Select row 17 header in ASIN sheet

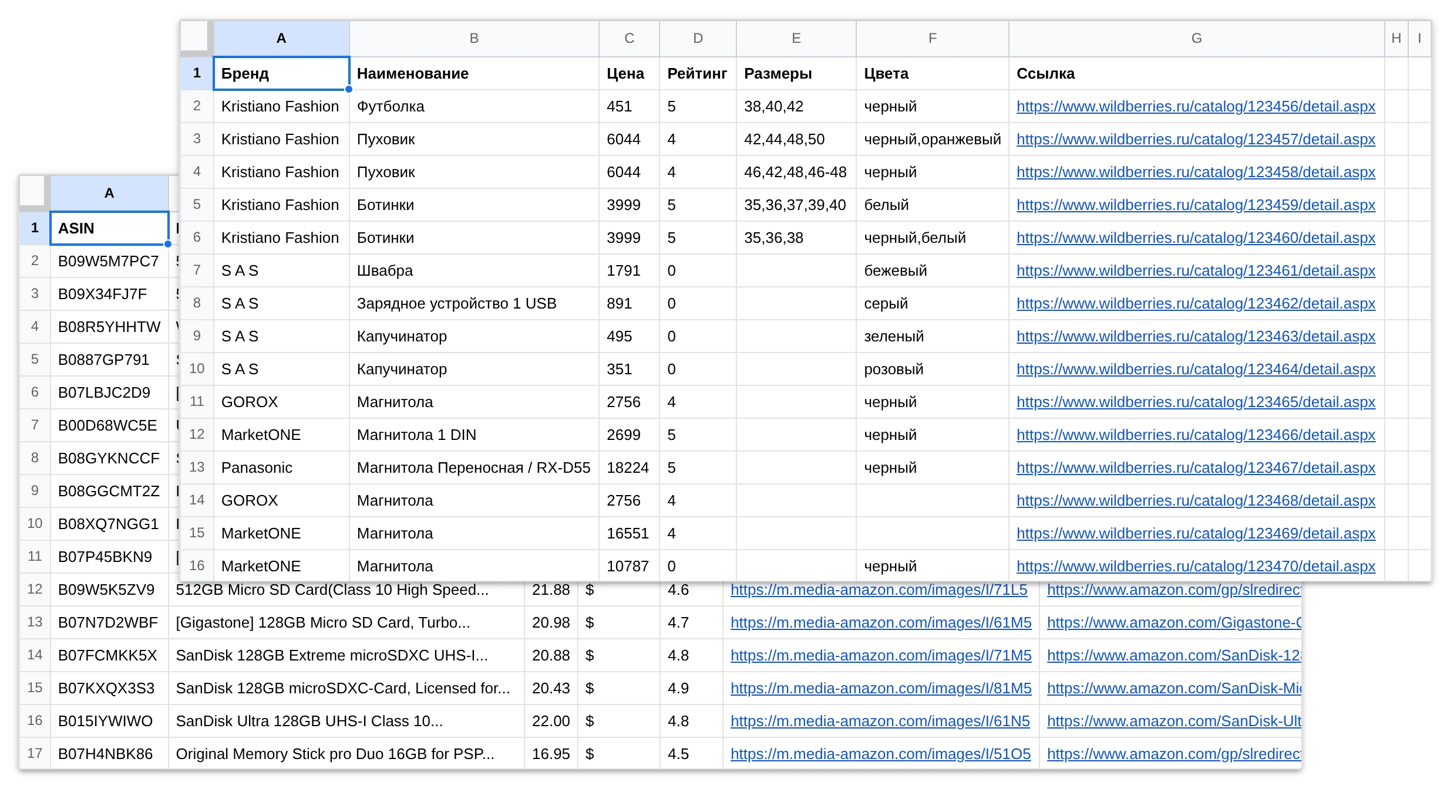click(x=35, y=753)
